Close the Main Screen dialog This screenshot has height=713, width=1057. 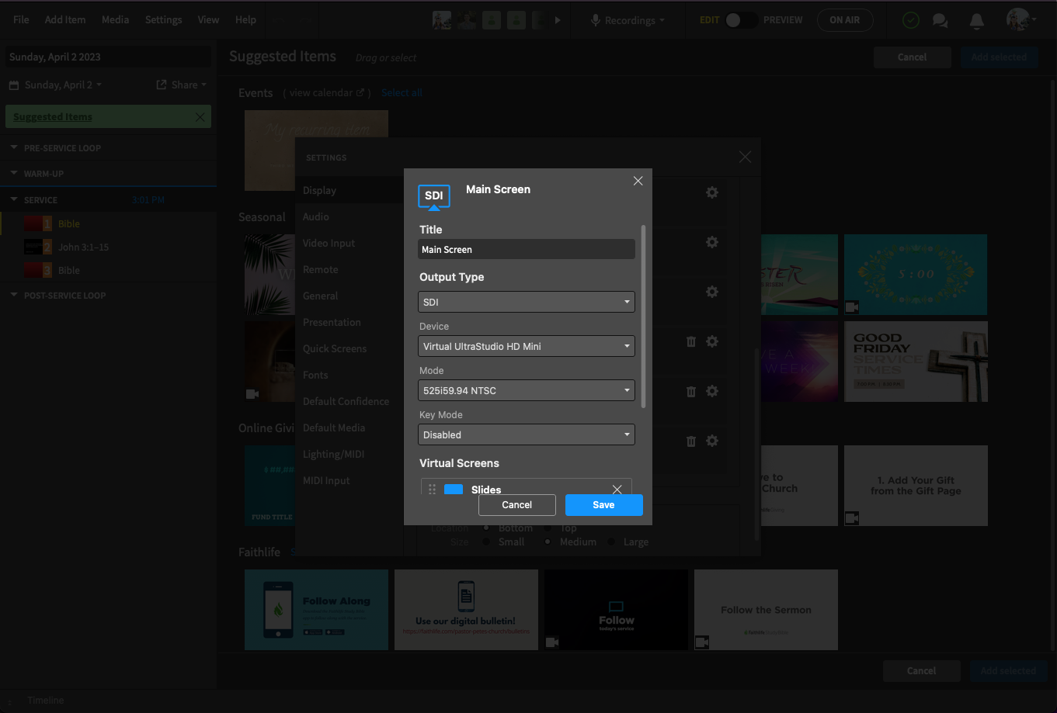[638, 181]
